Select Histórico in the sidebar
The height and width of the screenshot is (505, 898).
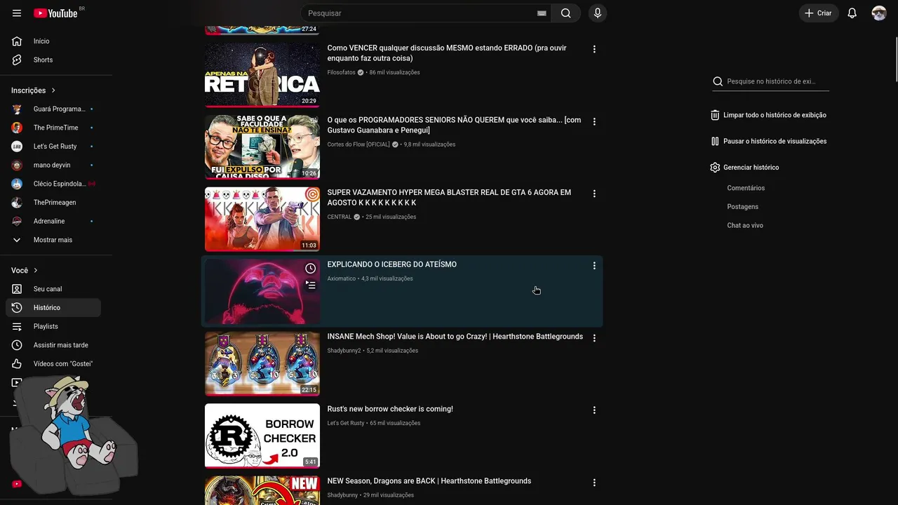pyautogui.click(x=53, y=308)
